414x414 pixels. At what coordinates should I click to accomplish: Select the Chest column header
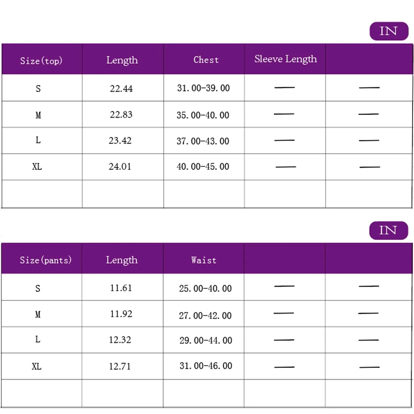pyautogui.click(x=206, y=60)
